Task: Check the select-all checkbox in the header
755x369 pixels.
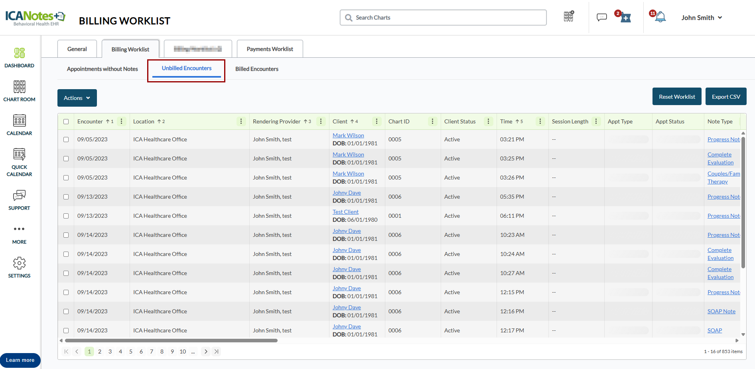Action: coord(66,121)
